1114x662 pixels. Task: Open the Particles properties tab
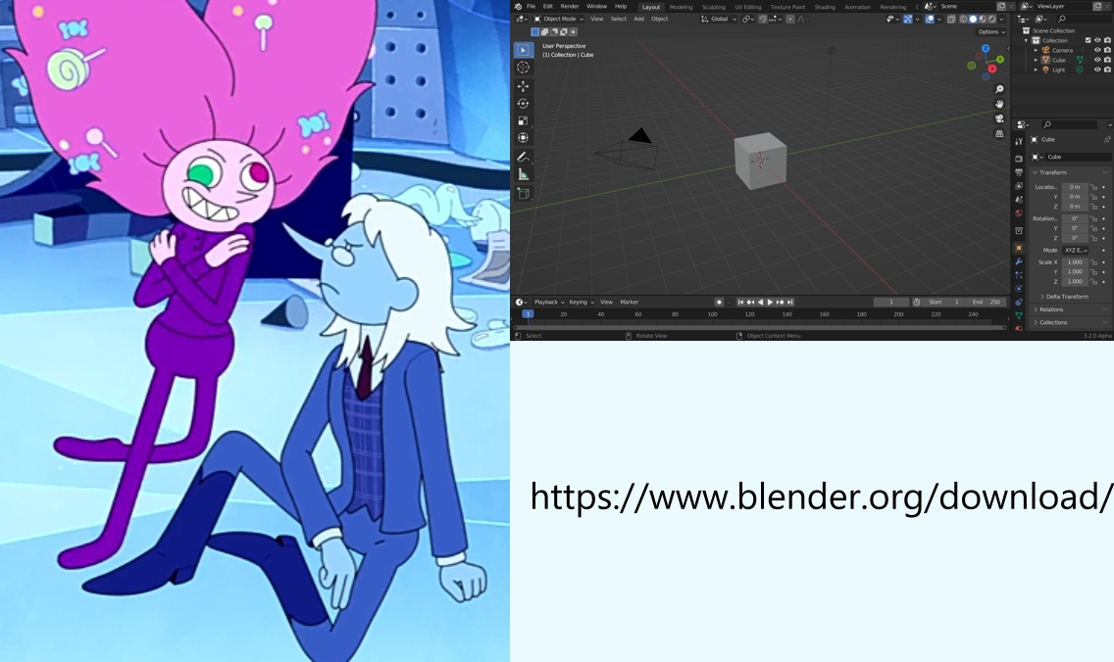[x=1019, y=275]
